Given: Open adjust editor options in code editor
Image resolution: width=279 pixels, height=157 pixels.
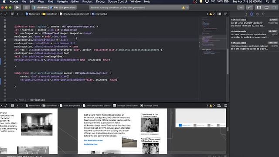Looking at the screenshot, I should click(219, 14).
